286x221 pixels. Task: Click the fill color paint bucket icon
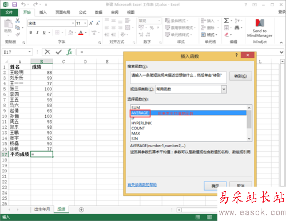tap(70, 33)
